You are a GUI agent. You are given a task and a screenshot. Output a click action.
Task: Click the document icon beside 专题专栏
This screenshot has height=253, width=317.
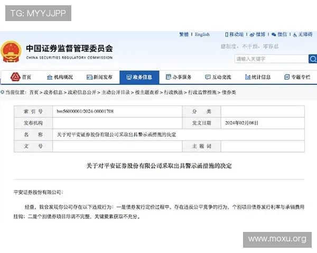coord(287,77)
